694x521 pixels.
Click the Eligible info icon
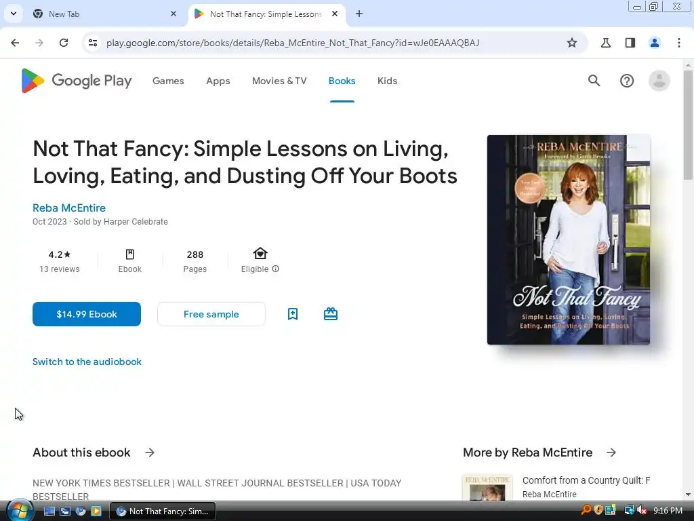pos(275,269)
